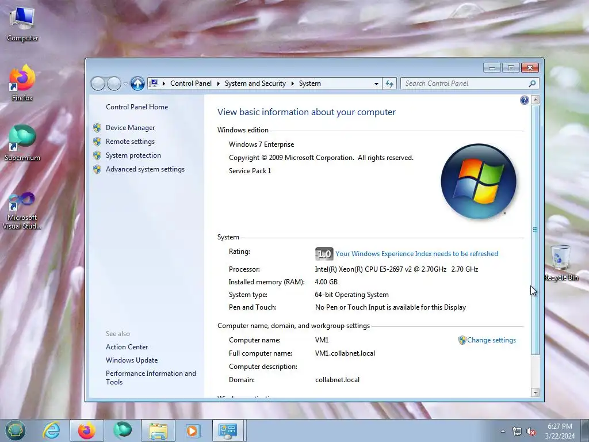
Task: Click the vertical scrollbar thumb
Action: [536, 230]
